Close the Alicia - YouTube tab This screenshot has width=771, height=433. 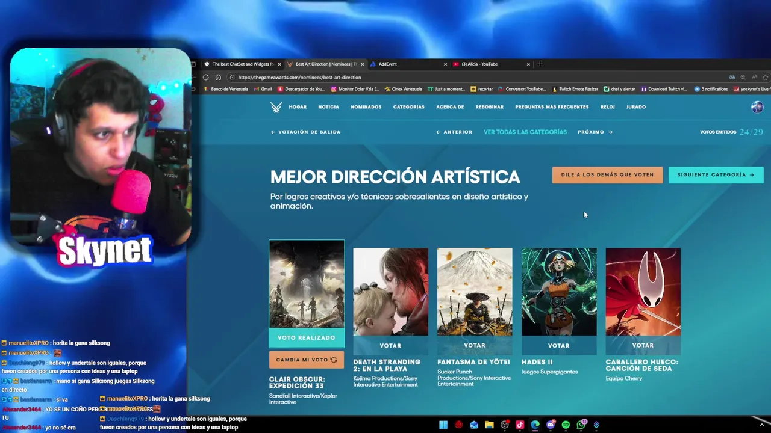tap(528, 64)
